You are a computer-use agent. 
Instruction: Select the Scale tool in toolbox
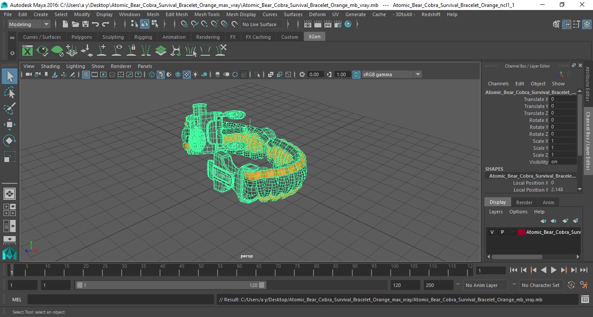tap(10, 156)
